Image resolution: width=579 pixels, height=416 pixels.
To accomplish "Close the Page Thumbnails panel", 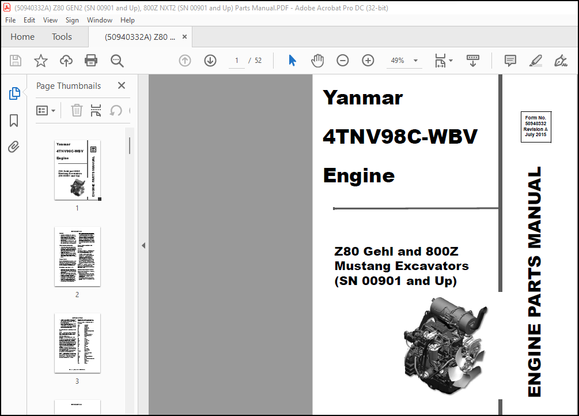I will pyautogui.click(x=122, y=85).
